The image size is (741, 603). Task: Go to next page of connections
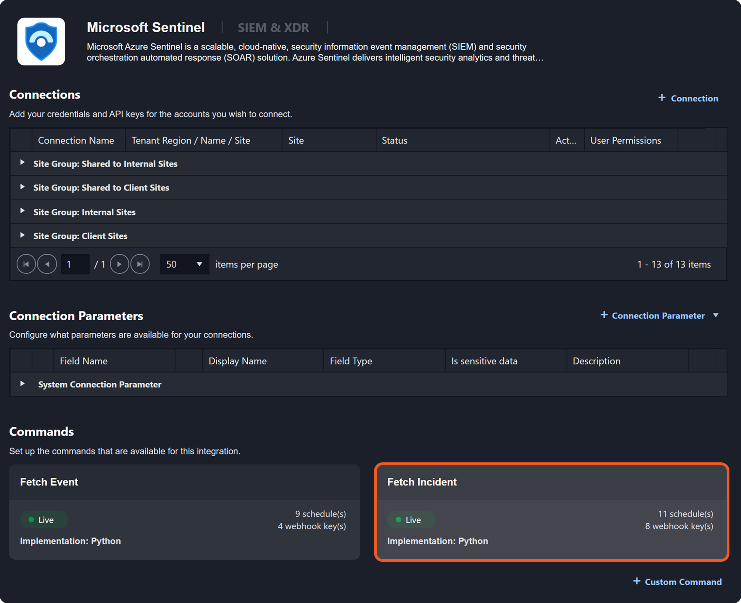point(119,264)
